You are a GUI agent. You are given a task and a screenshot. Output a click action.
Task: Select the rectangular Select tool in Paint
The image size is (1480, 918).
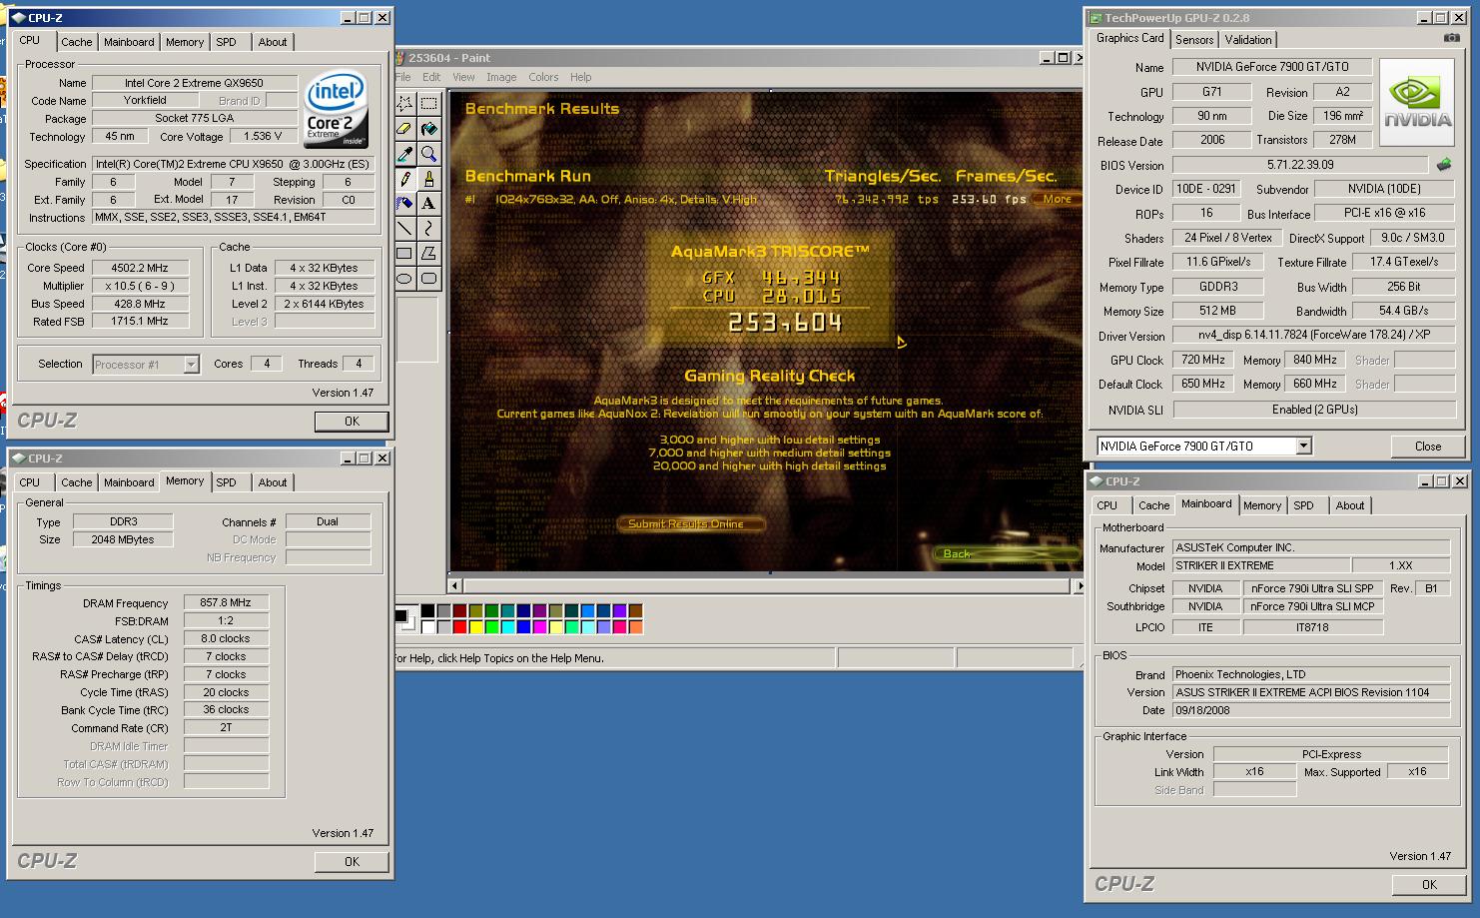[429, 103]
